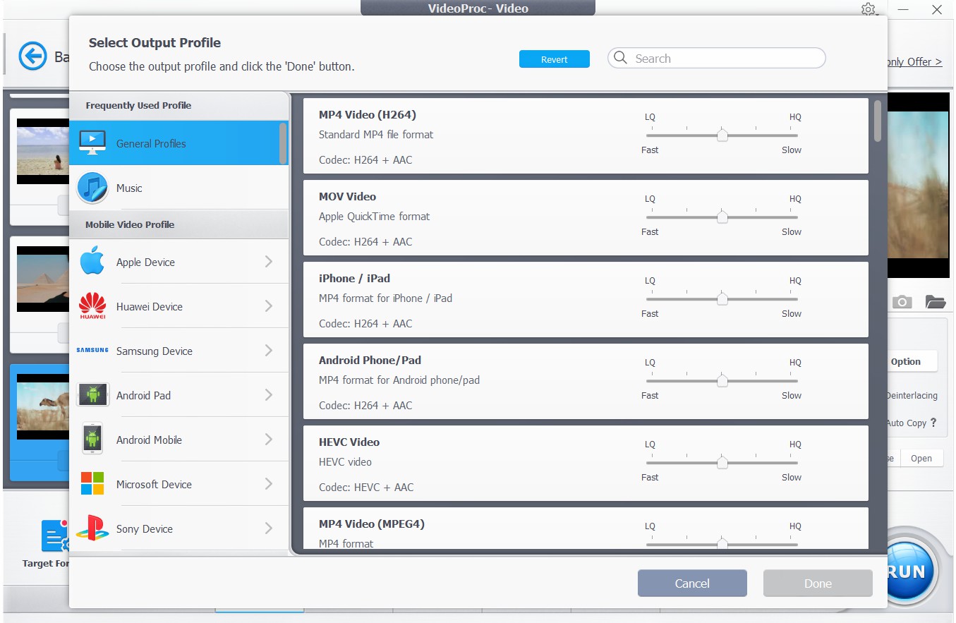Screen dimensions: 956x623
Task: Select the Huawei Device icon
Action: [x=92, y=306]
